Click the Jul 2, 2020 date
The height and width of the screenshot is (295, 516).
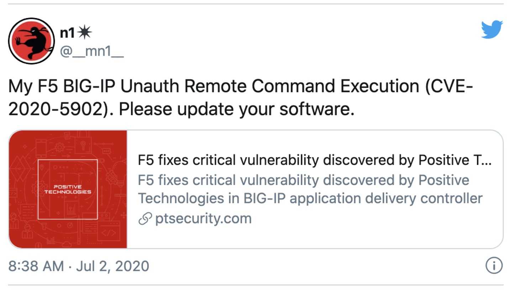tap(112, 266)
